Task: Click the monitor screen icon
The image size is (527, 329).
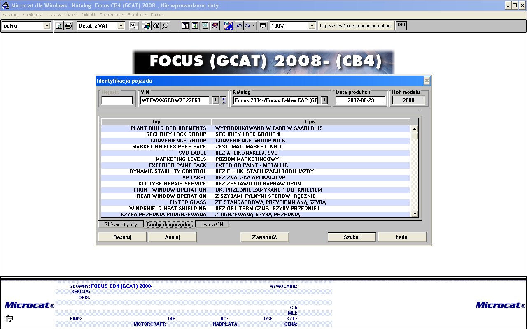Action: (205, 26)
